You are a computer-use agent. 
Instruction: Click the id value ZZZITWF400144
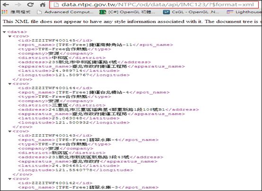pyautogui.click(x=53, y=88)
